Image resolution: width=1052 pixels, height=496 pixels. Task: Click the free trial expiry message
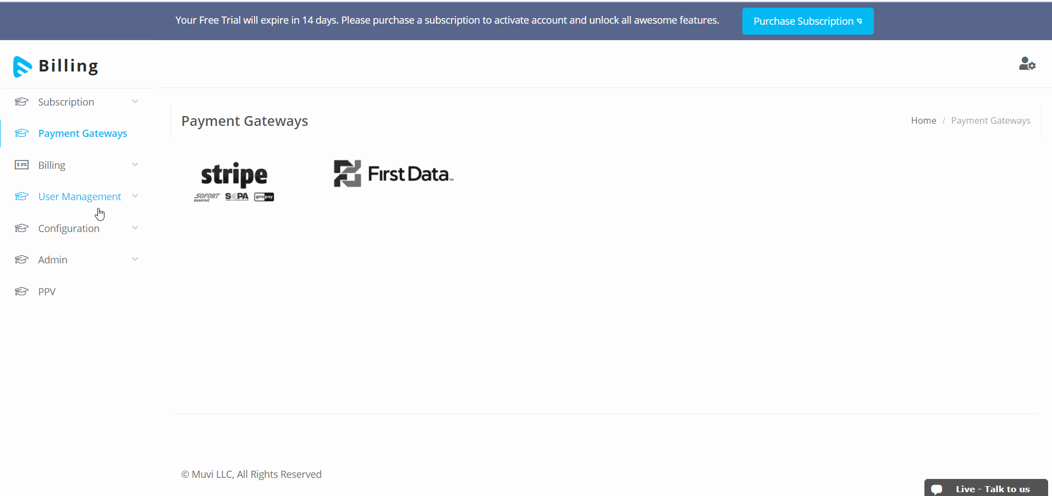[x=447, y=20]
